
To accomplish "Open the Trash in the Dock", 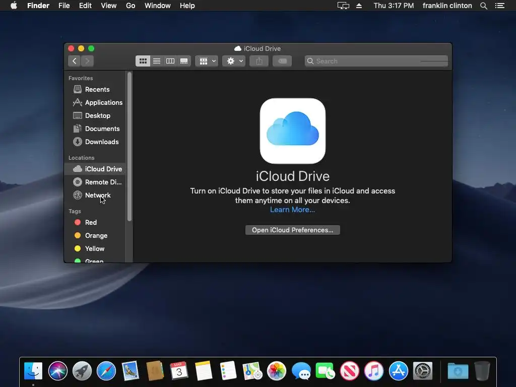I will [x=482, y=371].
